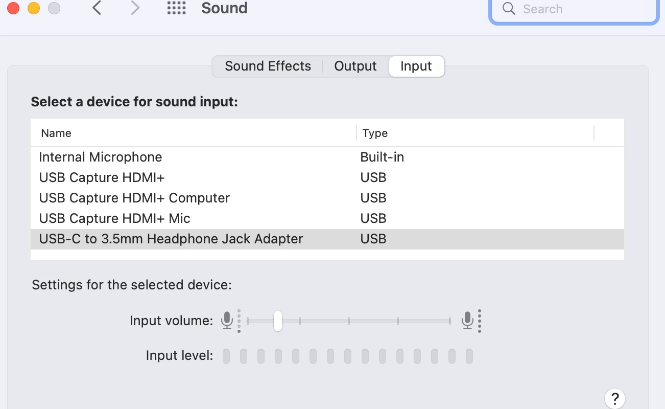Switch to the Sound Effects tab

268,66
